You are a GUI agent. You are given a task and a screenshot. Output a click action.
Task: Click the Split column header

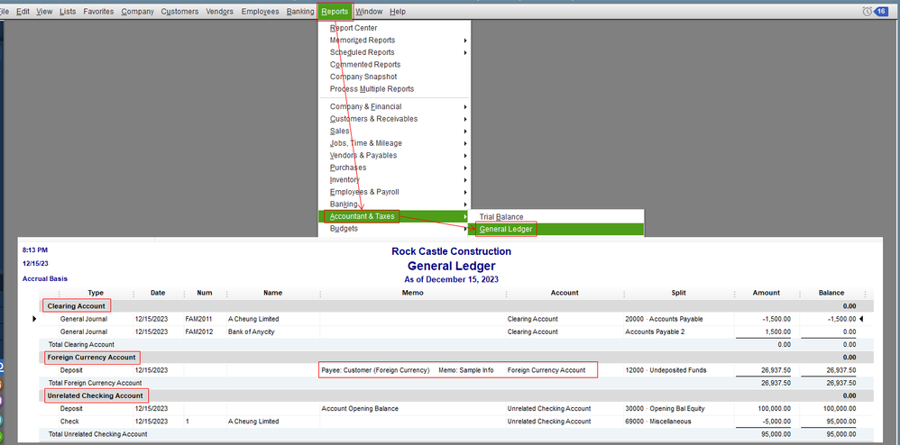click(679, 293)
